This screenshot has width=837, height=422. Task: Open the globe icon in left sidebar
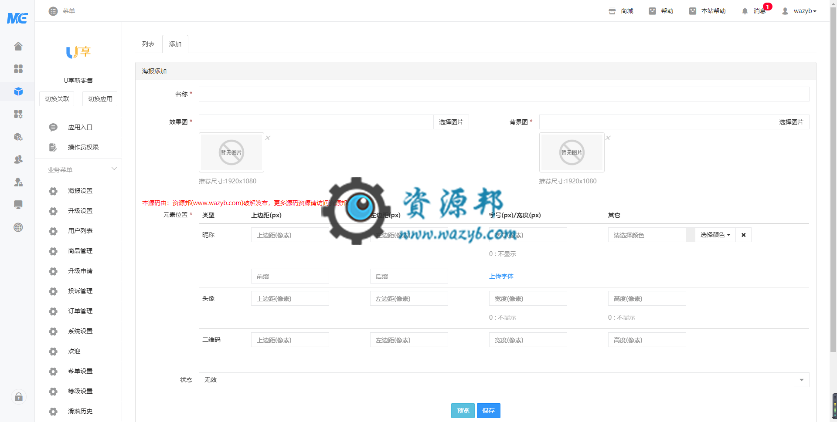click(18, 227)
